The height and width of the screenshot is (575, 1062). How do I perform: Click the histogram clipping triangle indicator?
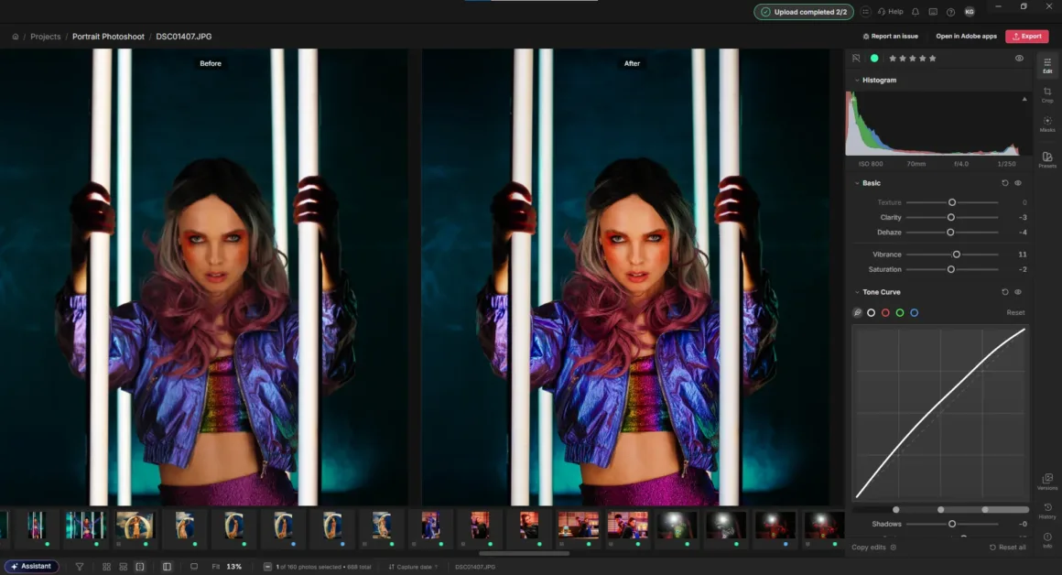point(1024,100)
